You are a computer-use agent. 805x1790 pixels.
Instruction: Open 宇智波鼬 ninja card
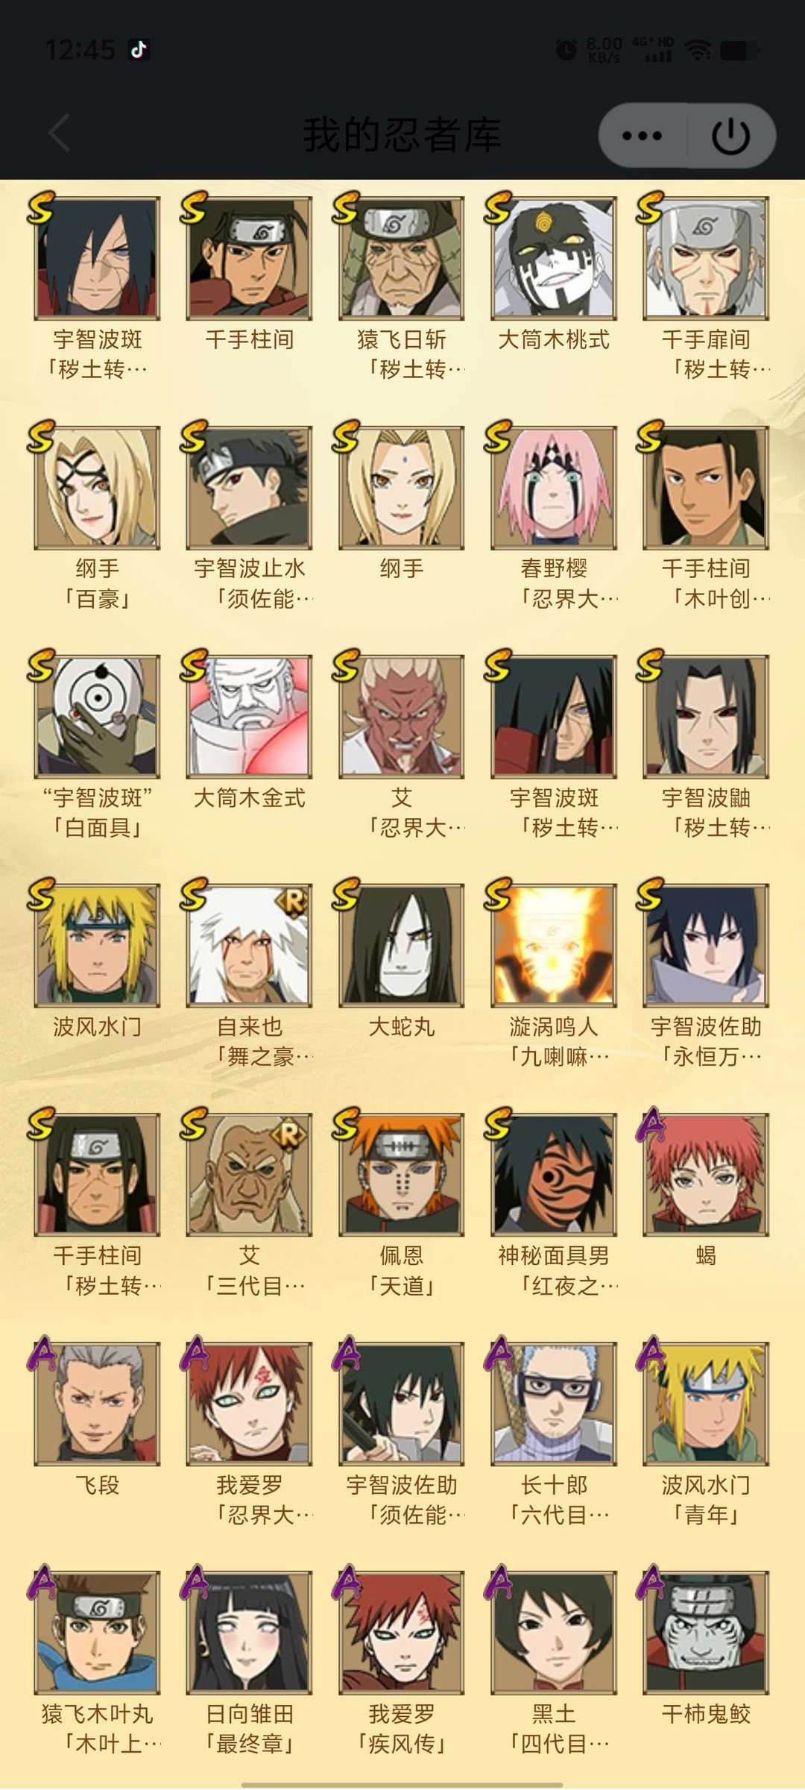pos(706,716)
